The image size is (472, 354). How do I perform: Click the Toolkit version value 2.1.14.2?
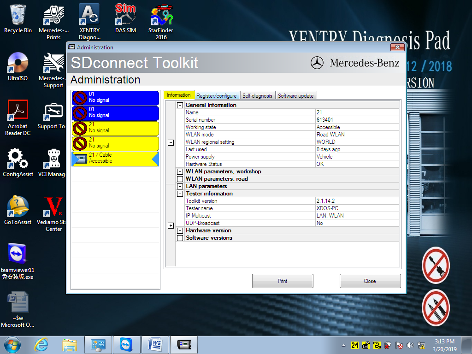point(325,201)
